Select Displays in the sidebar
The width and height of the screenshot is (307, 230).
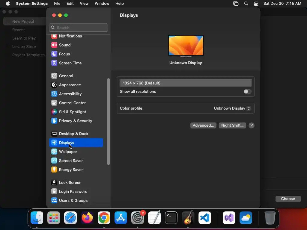coord(76,143)
